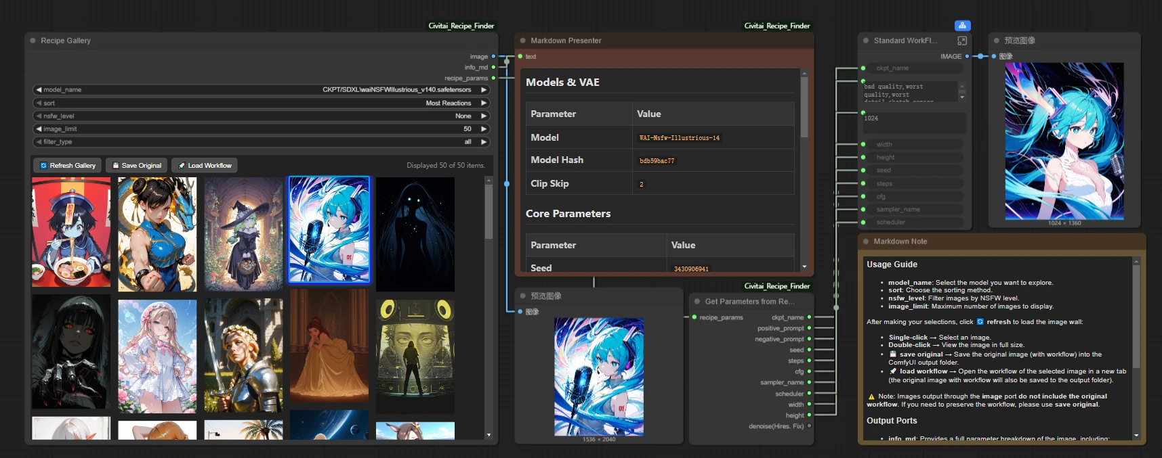
Task: Click the seed value 3430906941
Action: tap(691, 269)
